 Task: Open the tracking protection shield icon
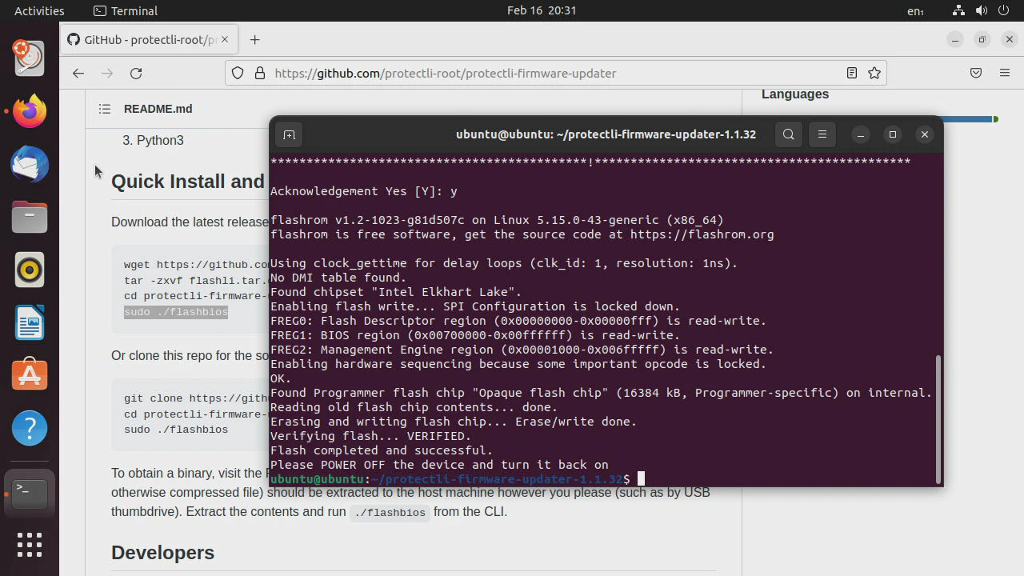point(238,73)
